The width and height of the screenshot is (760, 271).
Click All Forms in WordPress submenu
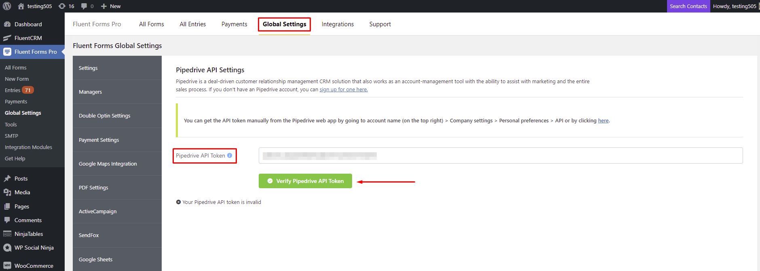[16, 68]
